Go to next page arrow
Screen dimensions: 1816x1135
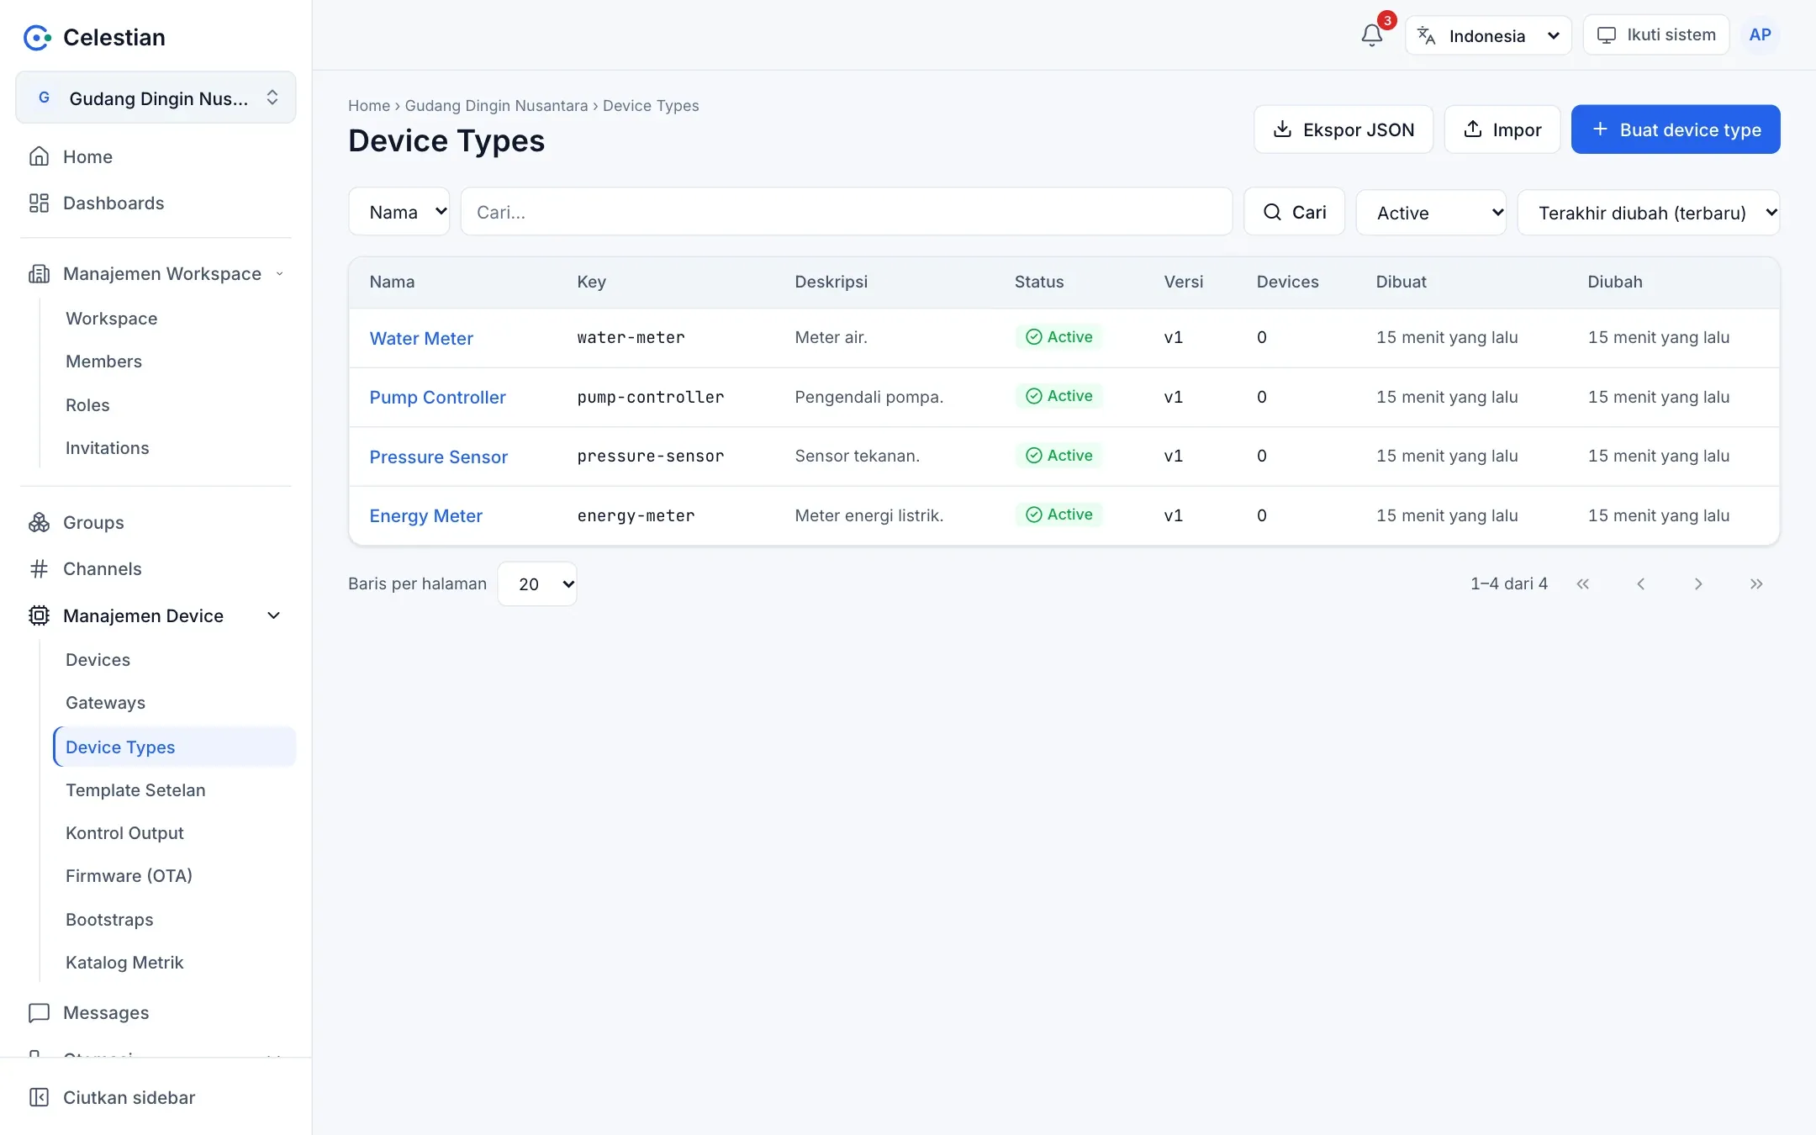(1698, 583)
